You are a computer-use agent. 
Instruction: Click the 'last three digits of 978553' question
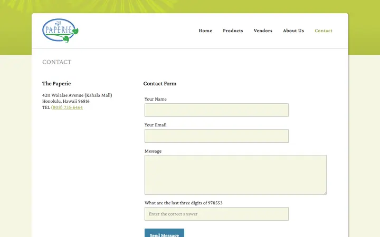184,203
